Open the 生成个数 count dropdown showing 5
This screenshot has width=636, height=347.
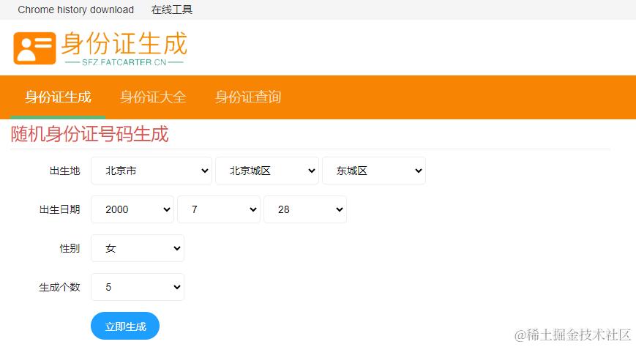[x=138, y=287]
